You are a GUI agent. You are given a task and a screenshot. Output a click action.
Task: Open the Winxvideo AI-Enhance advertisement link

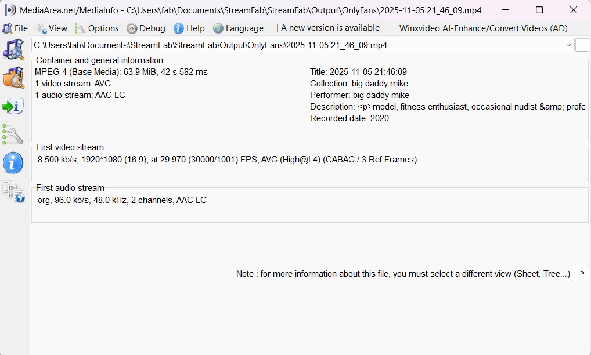click(x=483, y=28)
